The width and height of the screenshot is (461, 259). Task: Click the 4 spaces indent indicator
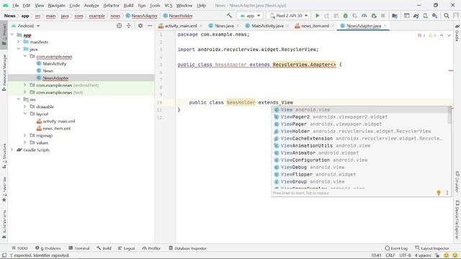point(423,255)
